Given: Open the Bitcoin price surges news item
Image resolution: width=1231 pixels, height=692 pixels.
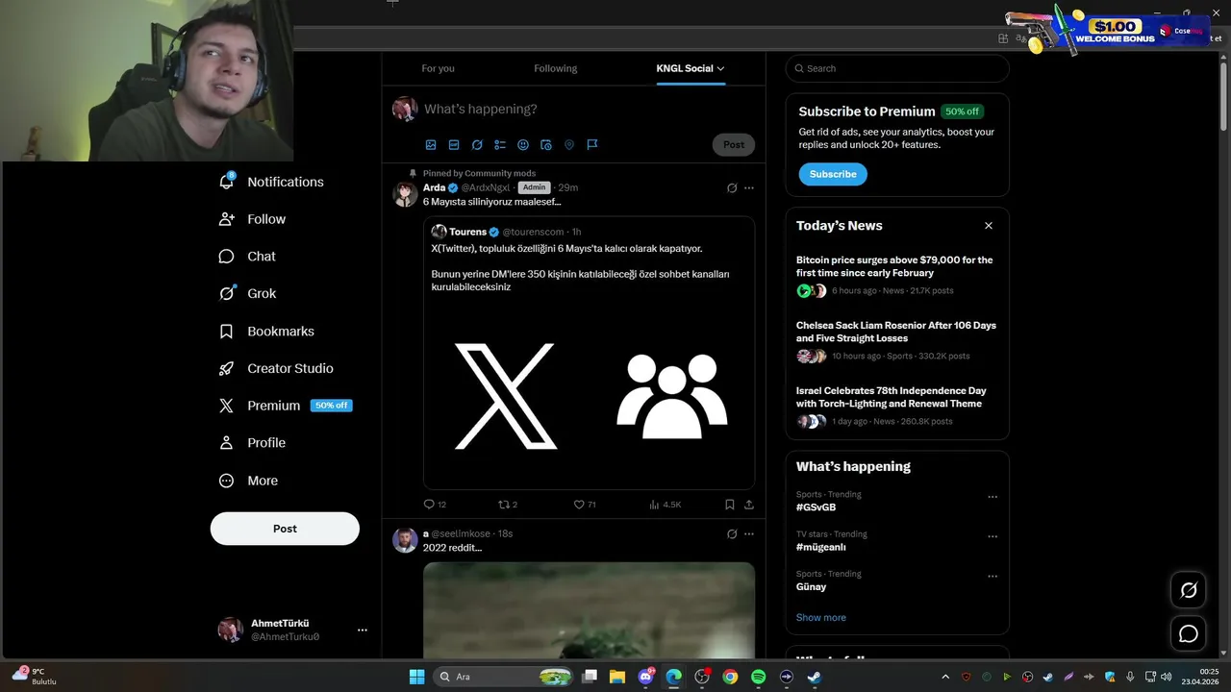Looking at the screenshot, I should (x=896, y=275).
